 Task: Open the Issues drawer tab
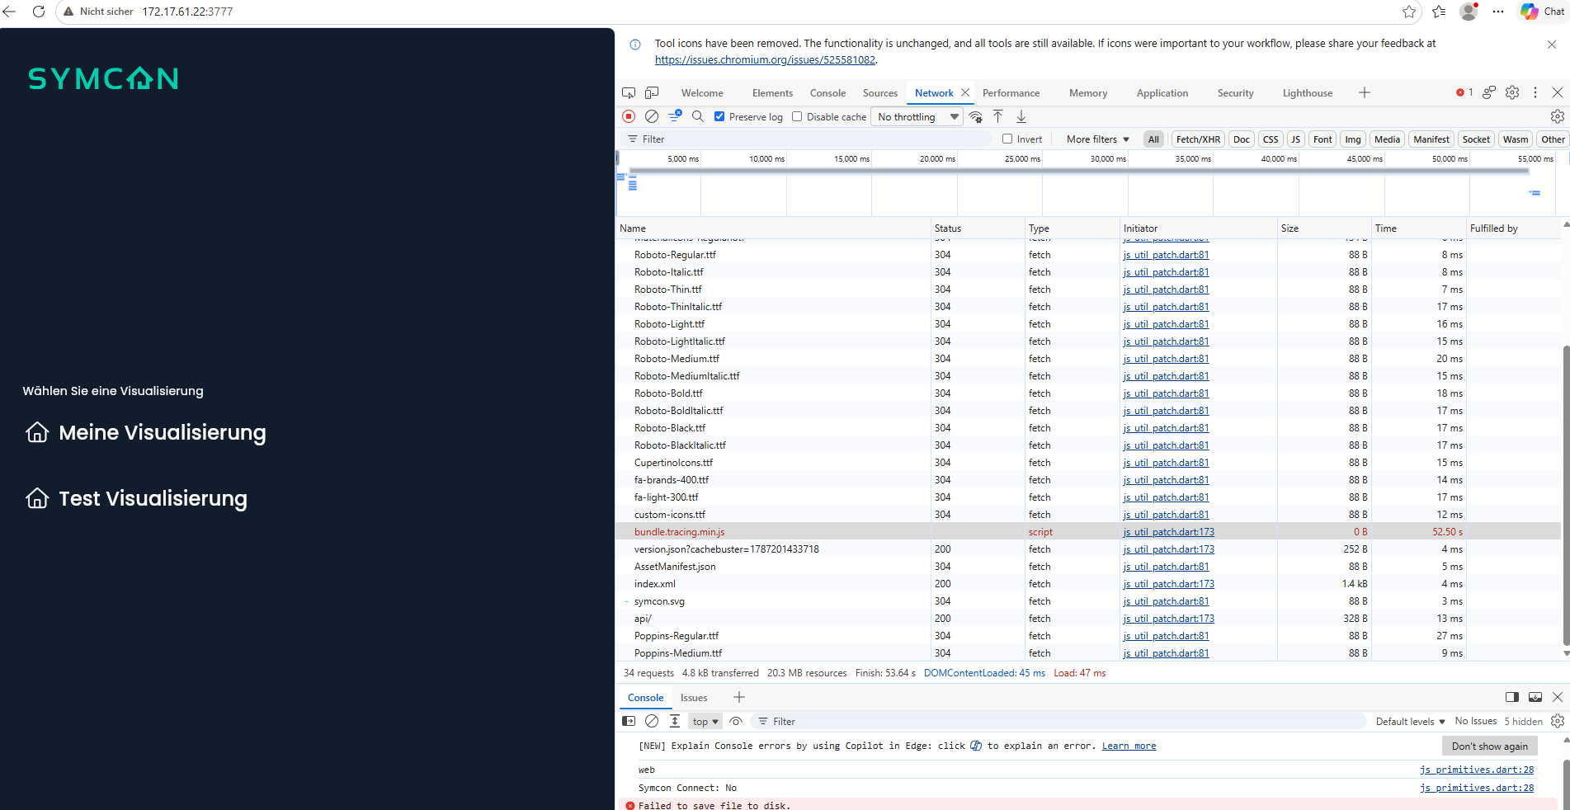694,697
